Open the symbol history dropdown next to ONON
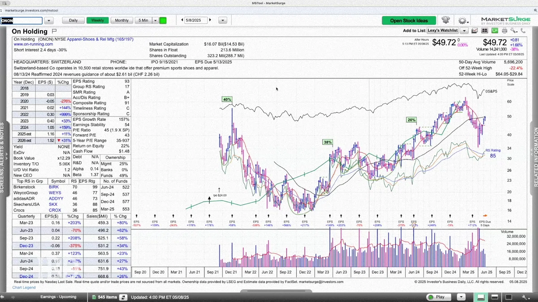Image resolution: width=538 pixels, height=302 pixels. pyautogui.click(x=49, y=21)
